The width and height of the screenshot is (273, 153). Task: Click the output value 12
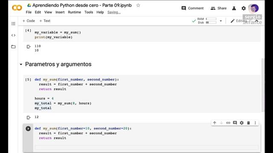tap(37, 117)
